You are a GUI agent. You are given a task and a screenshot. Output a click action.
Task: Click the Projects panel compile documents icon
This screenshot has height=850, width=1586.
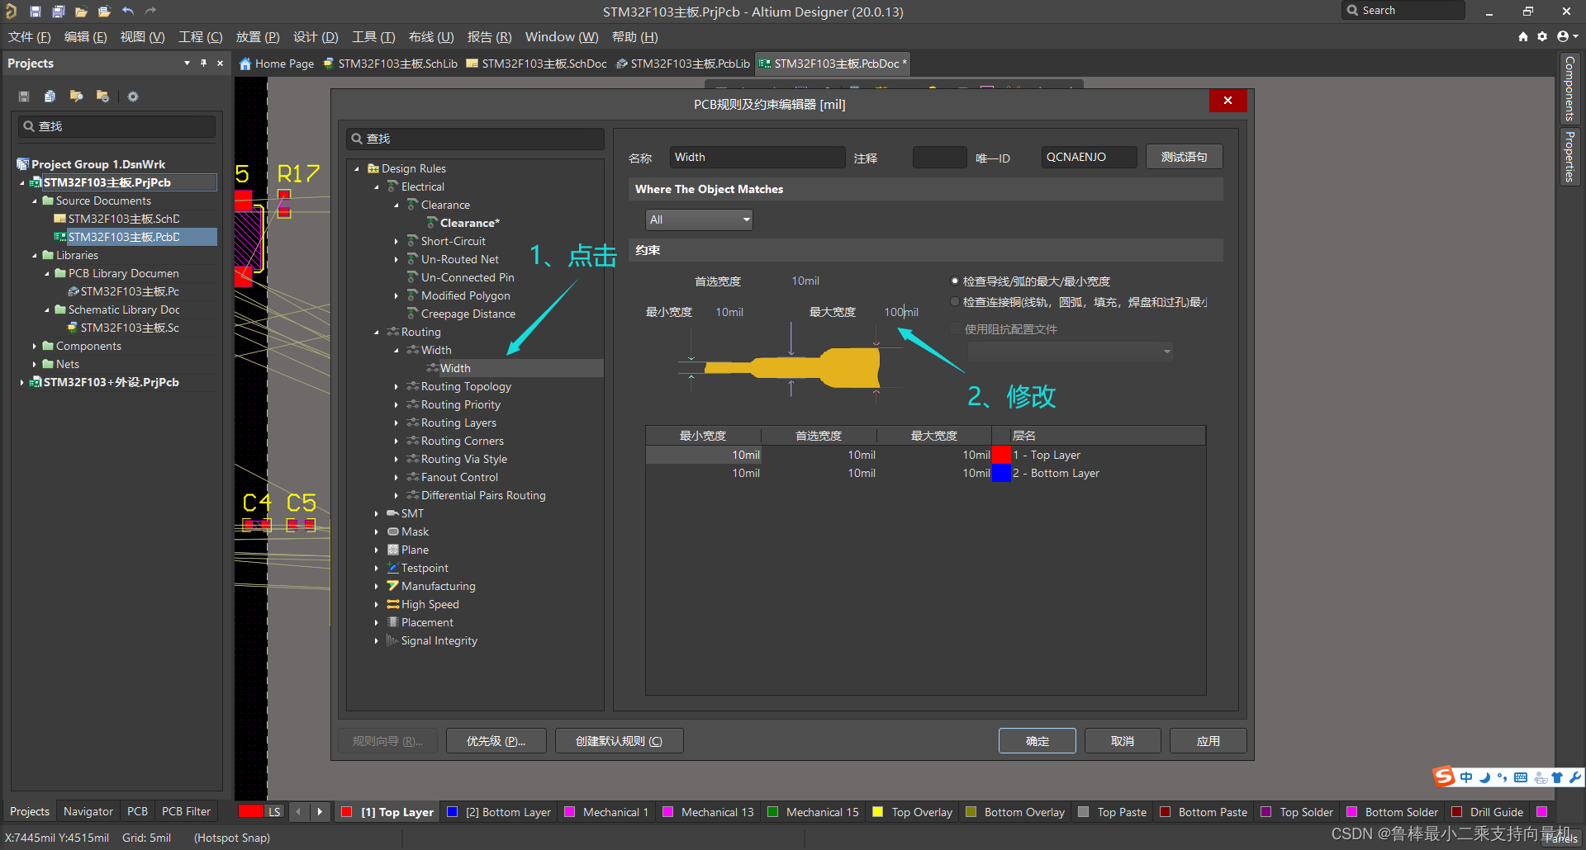tap(50, 97)
